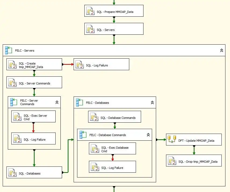230x192 pixels.
Task: Select red connector below Exec Database Cmd
Action: pos(113,158)
